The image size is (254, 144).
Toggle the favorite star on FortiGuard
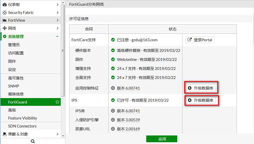[57, 102]
